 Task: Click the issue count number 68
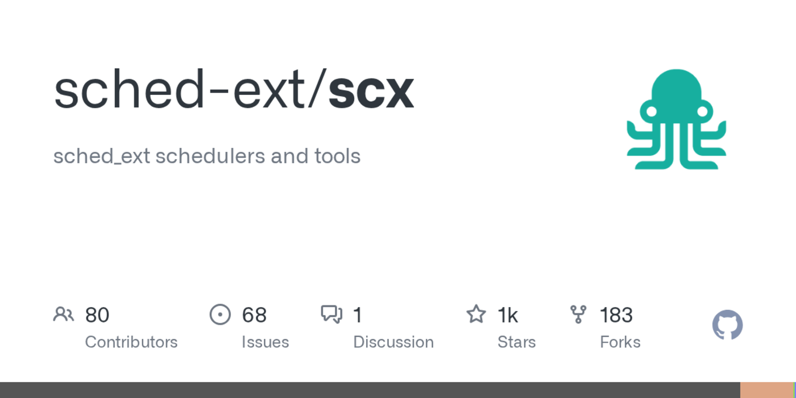pyautogui.click(x=254, y=315)
